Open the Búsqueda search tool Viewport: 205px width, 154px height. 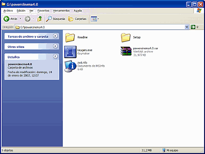pyautogui.click(x=56, y=19)
